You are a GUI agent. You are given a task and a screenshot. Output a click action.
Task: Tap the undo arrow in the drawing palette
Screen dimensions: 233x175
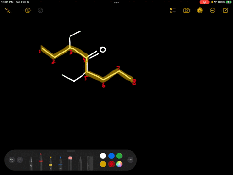[12, 160]
